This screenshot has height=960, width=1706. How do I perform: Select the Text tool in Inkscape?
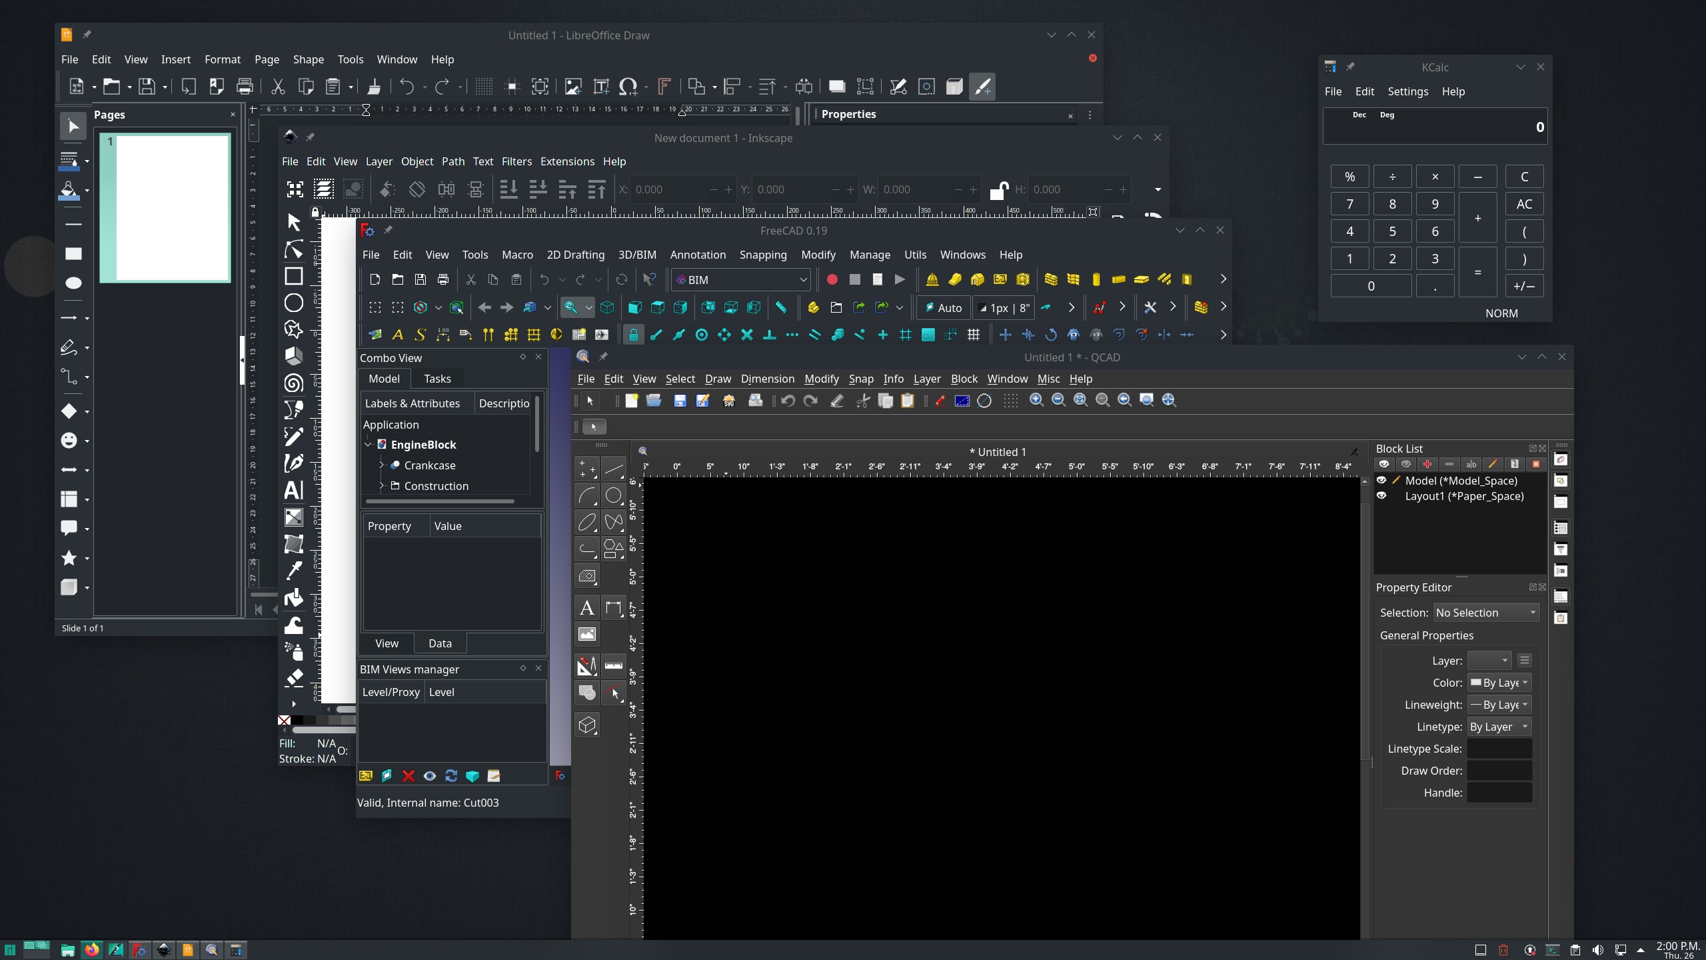click(293, 490)
